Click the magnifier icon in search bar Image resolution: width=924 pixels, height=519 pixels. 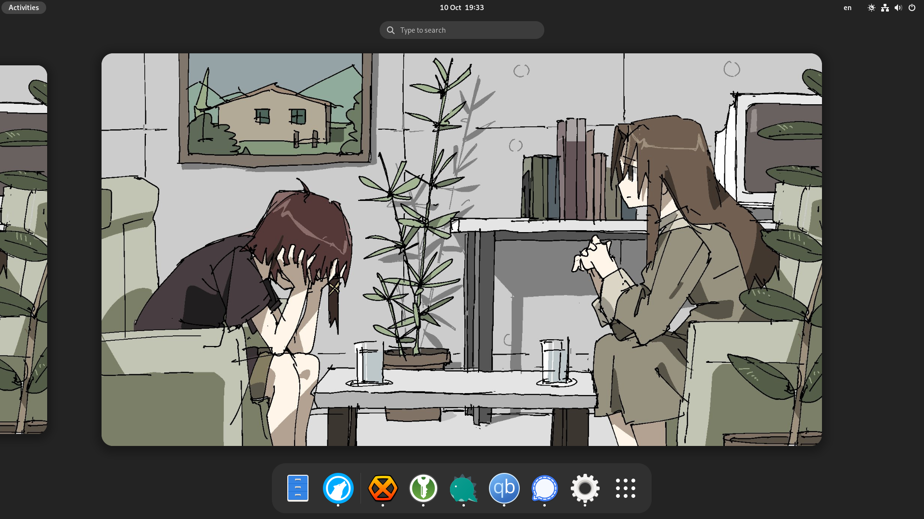point(391,30)
